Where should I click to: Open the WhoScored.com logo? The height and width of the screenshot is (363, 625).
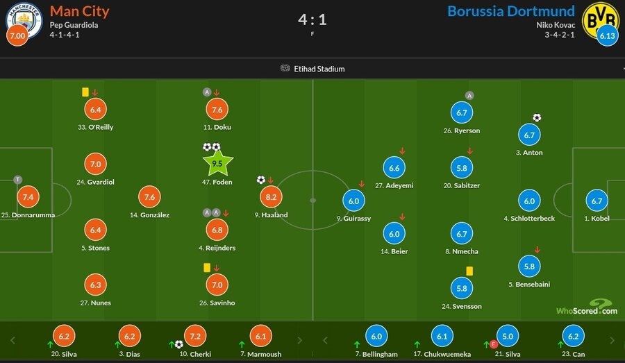[x=586, y=306]
